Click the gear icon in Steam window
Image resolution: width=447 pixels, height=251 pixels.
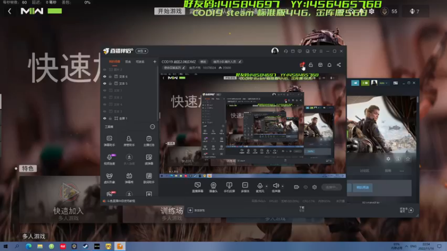(388, 159)
